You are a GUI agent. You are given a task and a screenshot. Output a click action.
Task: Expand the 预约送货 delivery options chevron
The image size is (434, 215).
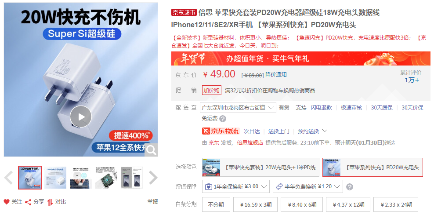(x=325, y=131)
